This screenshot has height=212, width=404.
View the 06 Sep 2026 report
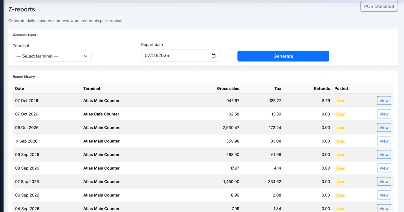click(x=384, y=195)
